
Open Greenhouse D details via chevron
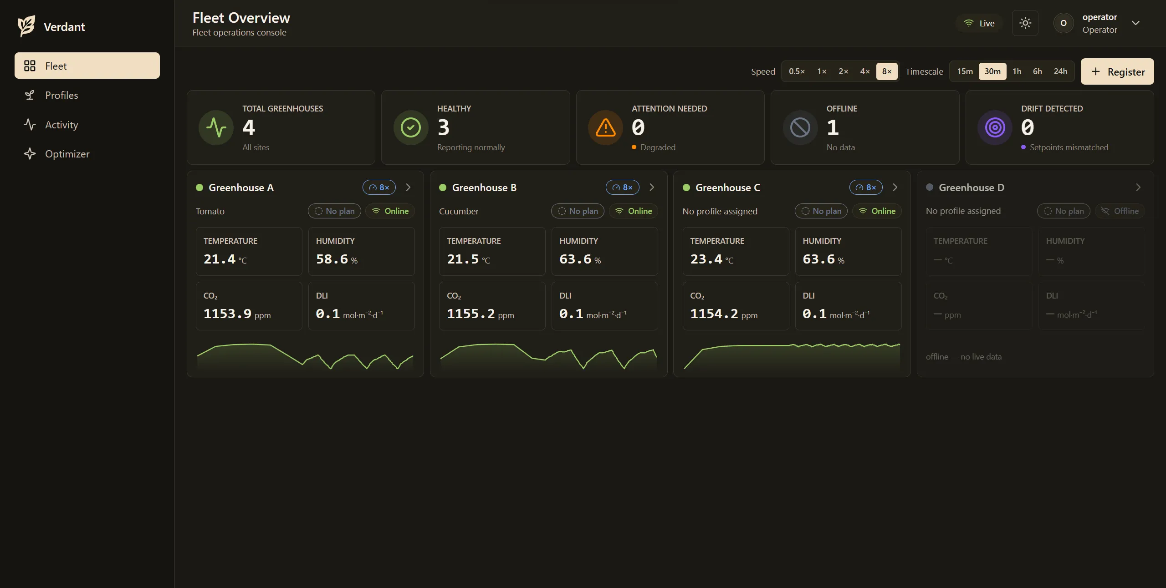point(1138,188)
